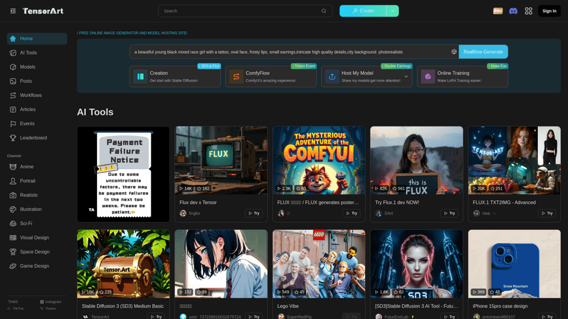This screenshot has height=319, width=568.
Task: Open Articles in the sidebar
Action: [37, 109]
